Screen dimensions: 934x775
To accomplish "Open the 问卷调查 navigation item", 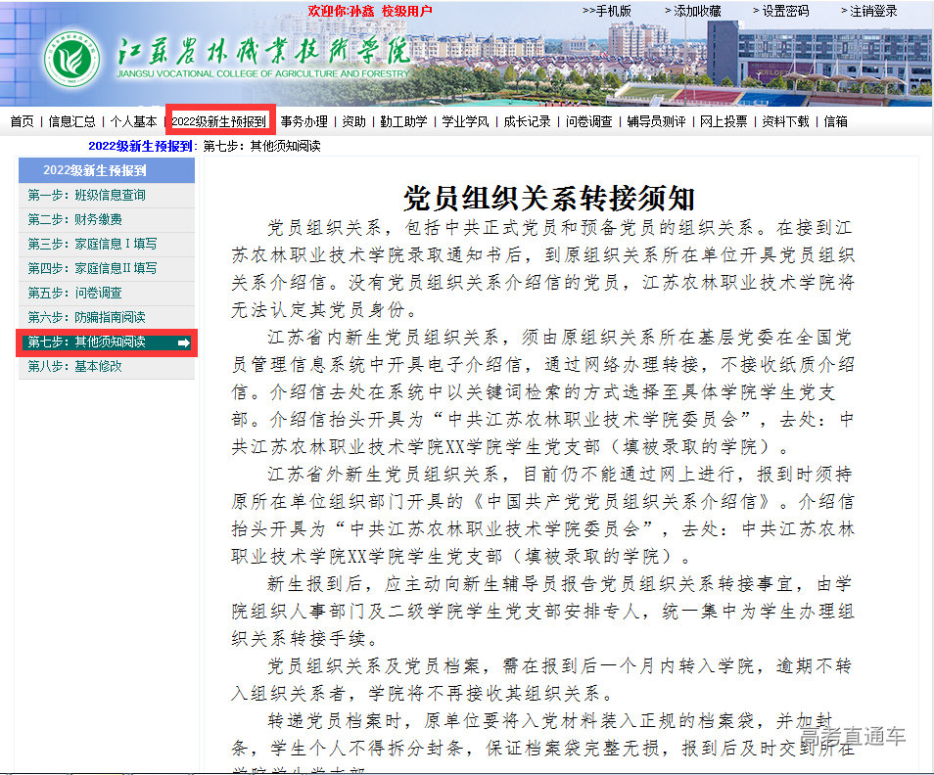I will coord(588,121).
